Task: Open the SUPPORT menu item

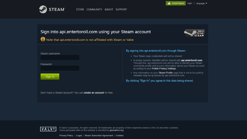Action: click(121, 10)
